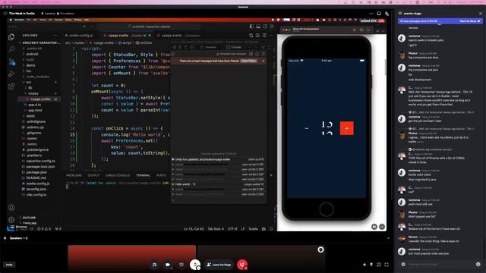Click Tab Size: 4 in status bar

216,229
